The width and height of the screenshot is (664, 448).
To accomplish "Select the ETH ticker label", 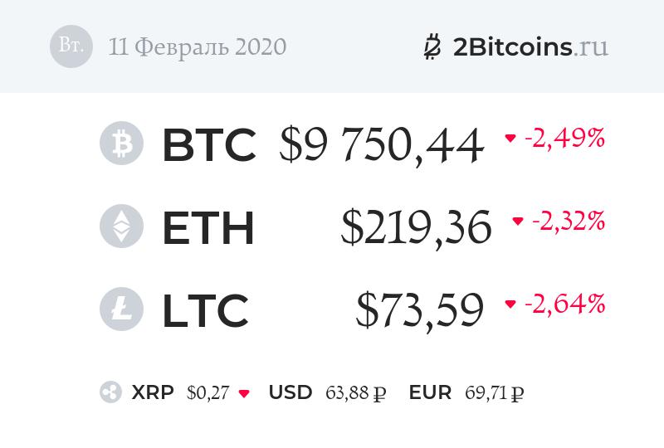I will (208, 227).
